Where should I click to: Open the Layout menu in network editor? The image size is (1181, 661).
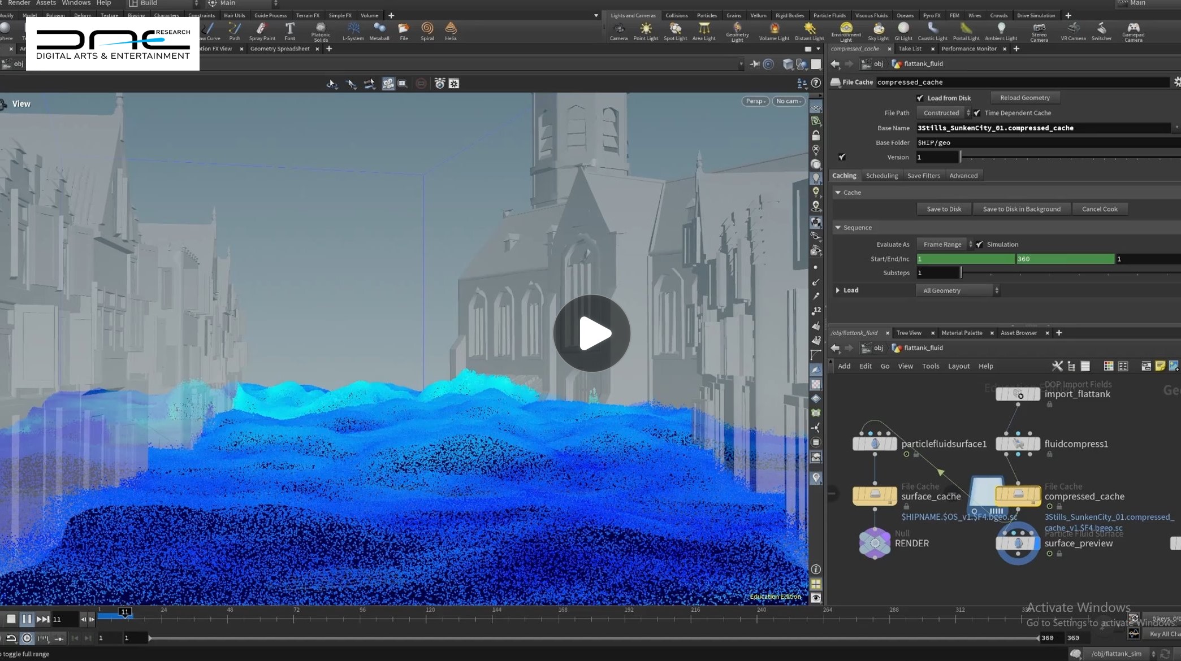pyautogui.click(x=958, y=366)
